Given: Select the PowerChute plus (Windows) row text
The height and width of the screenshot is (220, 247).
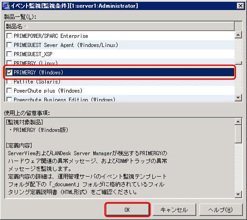Looking at the screenshot, I should [x=48, y=91].
